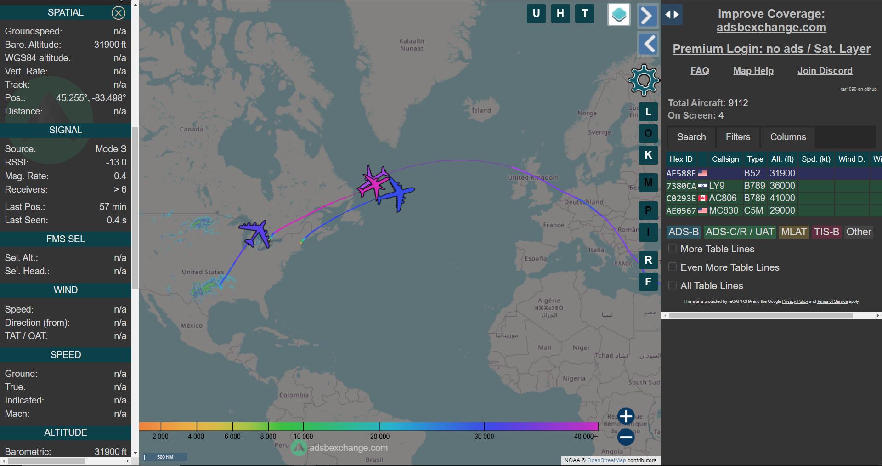The height and width of the screenshot is (466, 882).
Task: Click the R map button
Action: (x=648, y=260)
